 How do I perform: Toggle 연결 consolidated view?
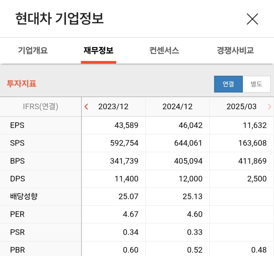[228, 84]
